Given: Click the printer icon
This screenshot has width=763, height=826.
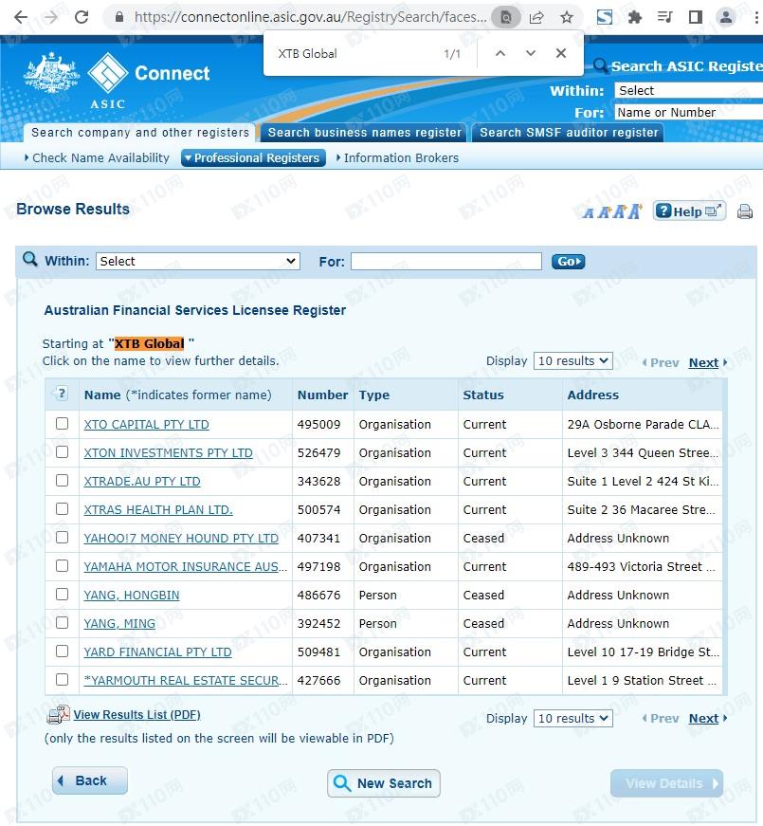Looking at the screenshot, I should click(745, 211).
